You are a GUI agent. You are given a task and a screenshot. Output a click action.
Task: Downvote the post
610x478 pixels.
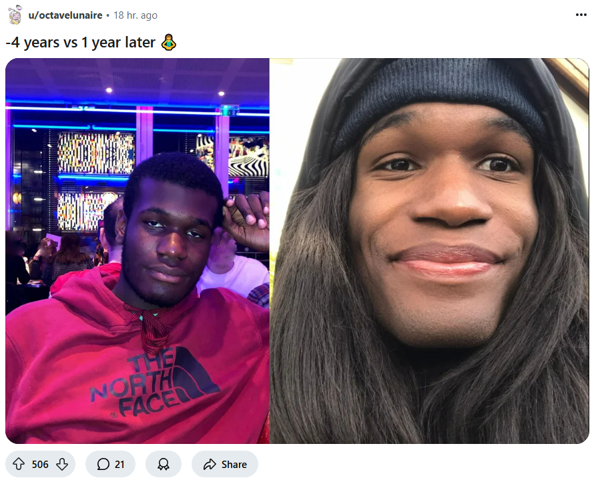[62, 464]
